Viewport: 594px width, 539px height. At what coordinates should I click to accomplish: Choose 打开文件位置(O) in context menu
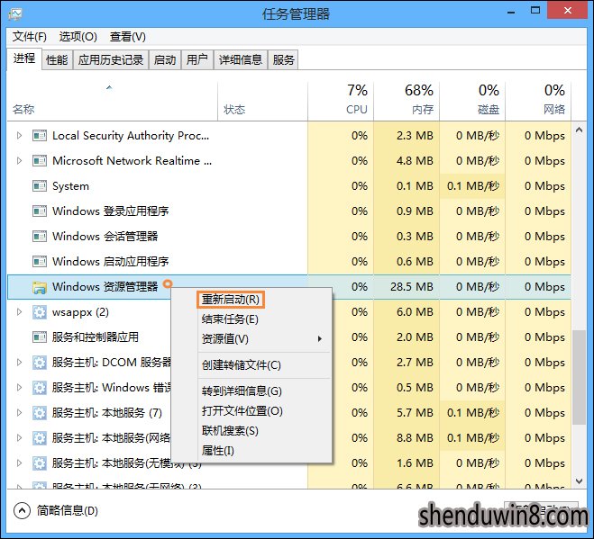(242, 411)
